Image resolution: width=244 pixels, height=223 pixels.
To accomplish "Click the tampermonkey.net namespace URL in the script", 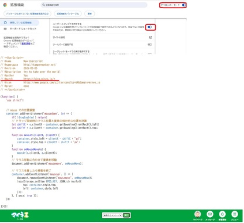I will [40, 65].
